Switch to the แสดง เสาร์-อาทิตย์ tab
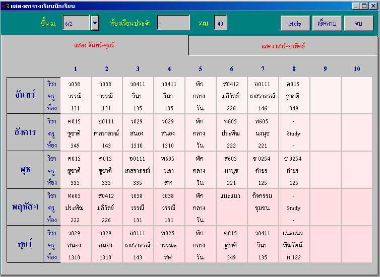Viewport: 380px width, 277px height. tap(283, 46)
